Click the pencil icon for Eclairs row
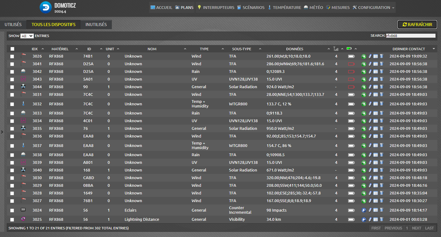 coord(370,210)
